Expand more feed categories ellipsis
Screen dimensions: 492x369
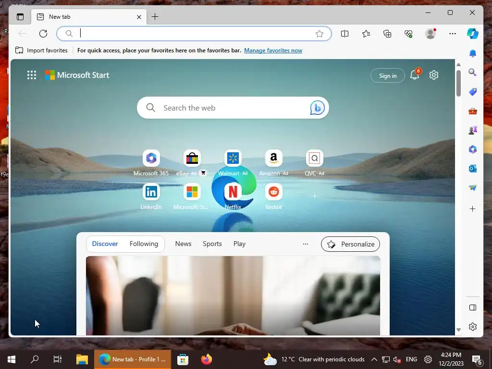[x=305, y=244]
